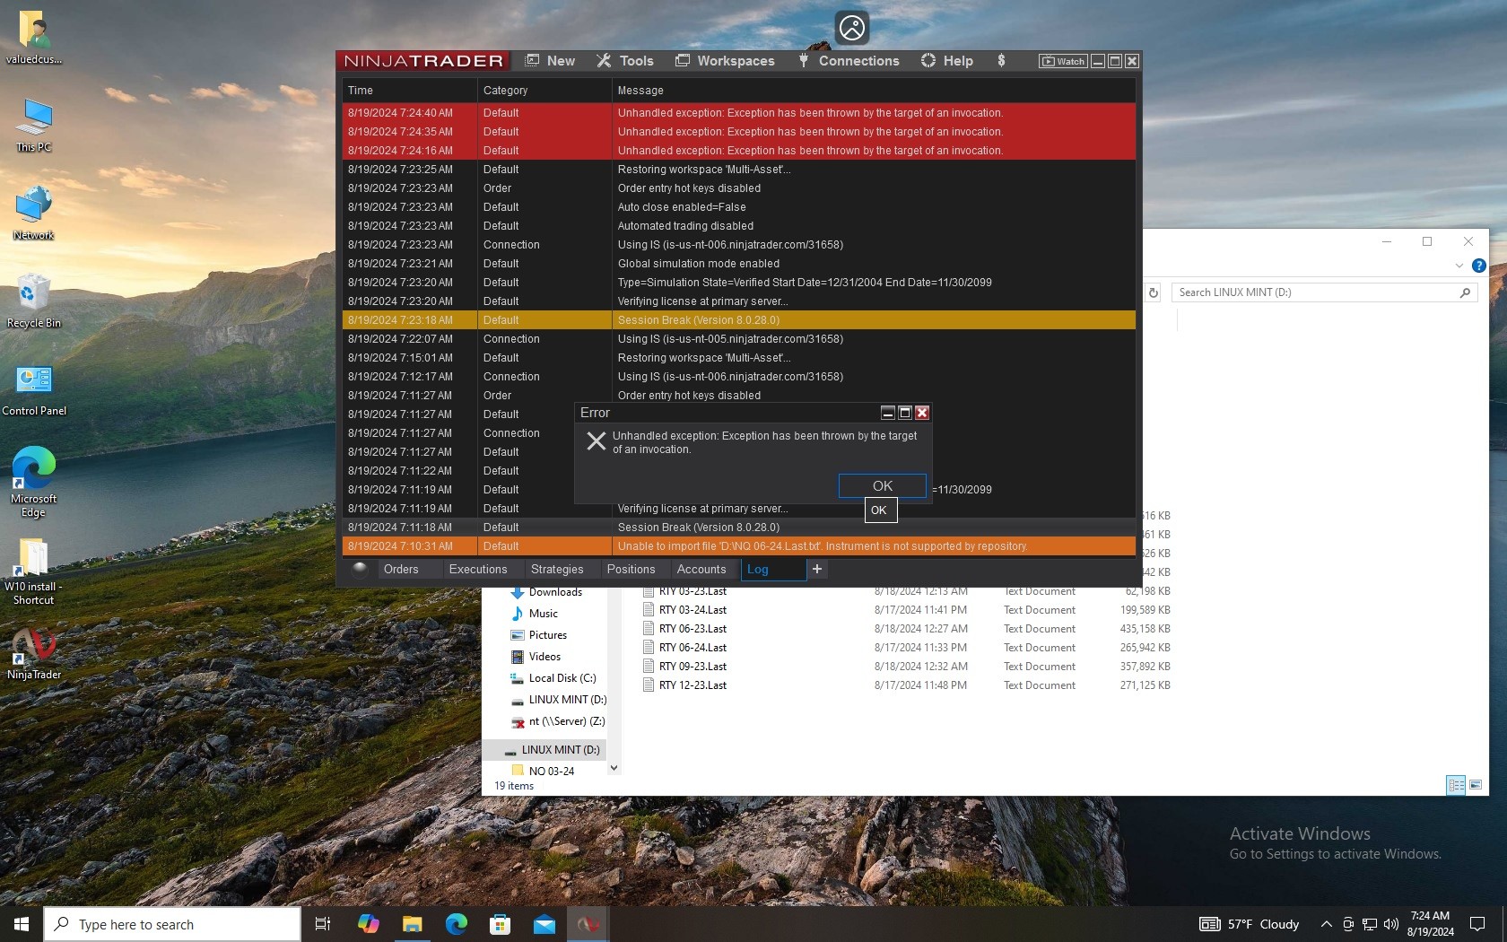Screen dimensions: 1507x942
Task: Add a new tab with the plus button
Action: click(x=817, y=569)
